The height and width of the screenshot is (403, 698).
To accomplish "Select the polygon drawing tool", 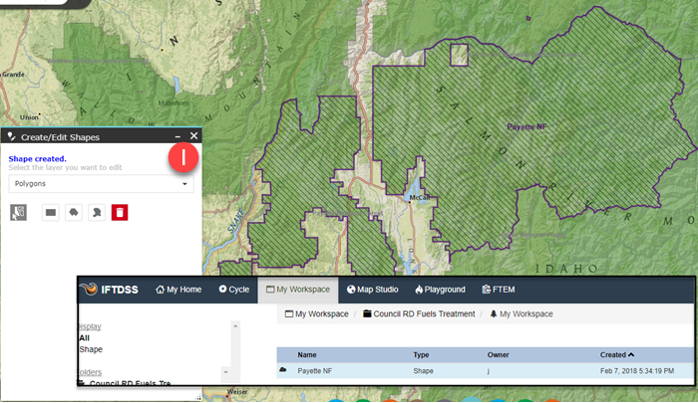I will click(x=74, y=211).
